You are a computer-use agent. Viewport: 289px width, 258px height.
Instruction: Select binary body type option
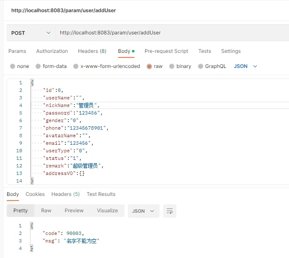pyautogui.click(x=172, y=66)
